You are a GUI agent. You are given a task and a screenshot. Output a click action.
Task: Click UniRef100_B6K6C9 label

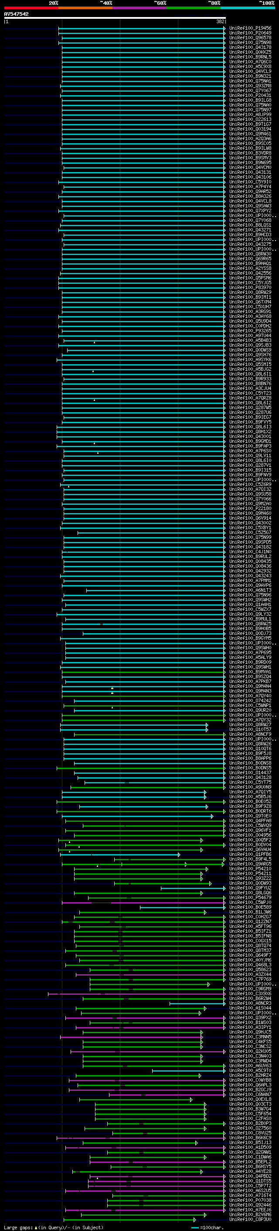pos(250,1138)
